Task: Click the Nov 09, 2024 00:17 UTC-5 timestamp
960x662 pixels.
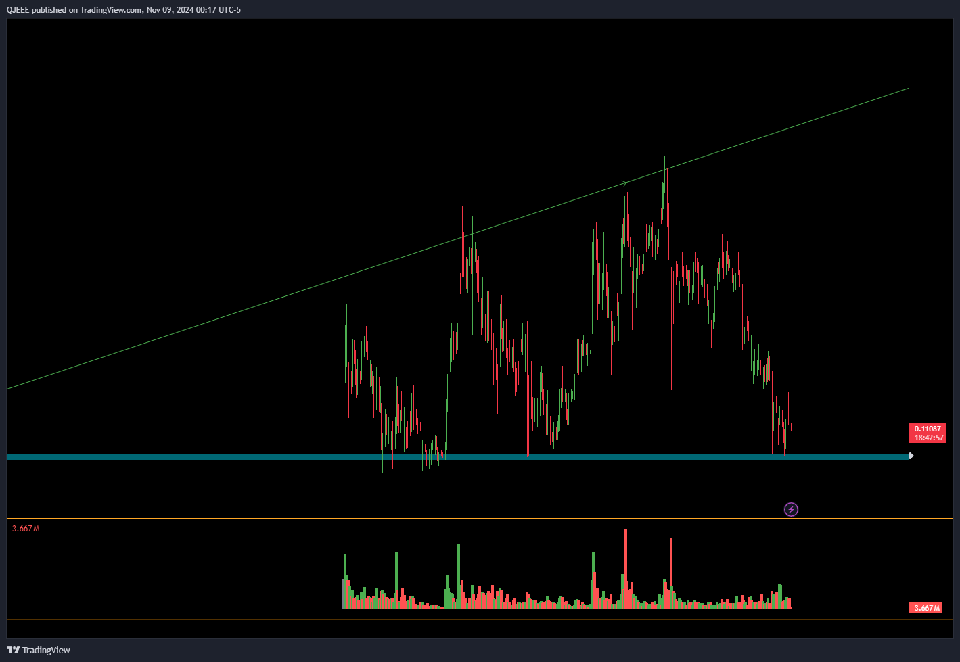Action: click(193, 9)
